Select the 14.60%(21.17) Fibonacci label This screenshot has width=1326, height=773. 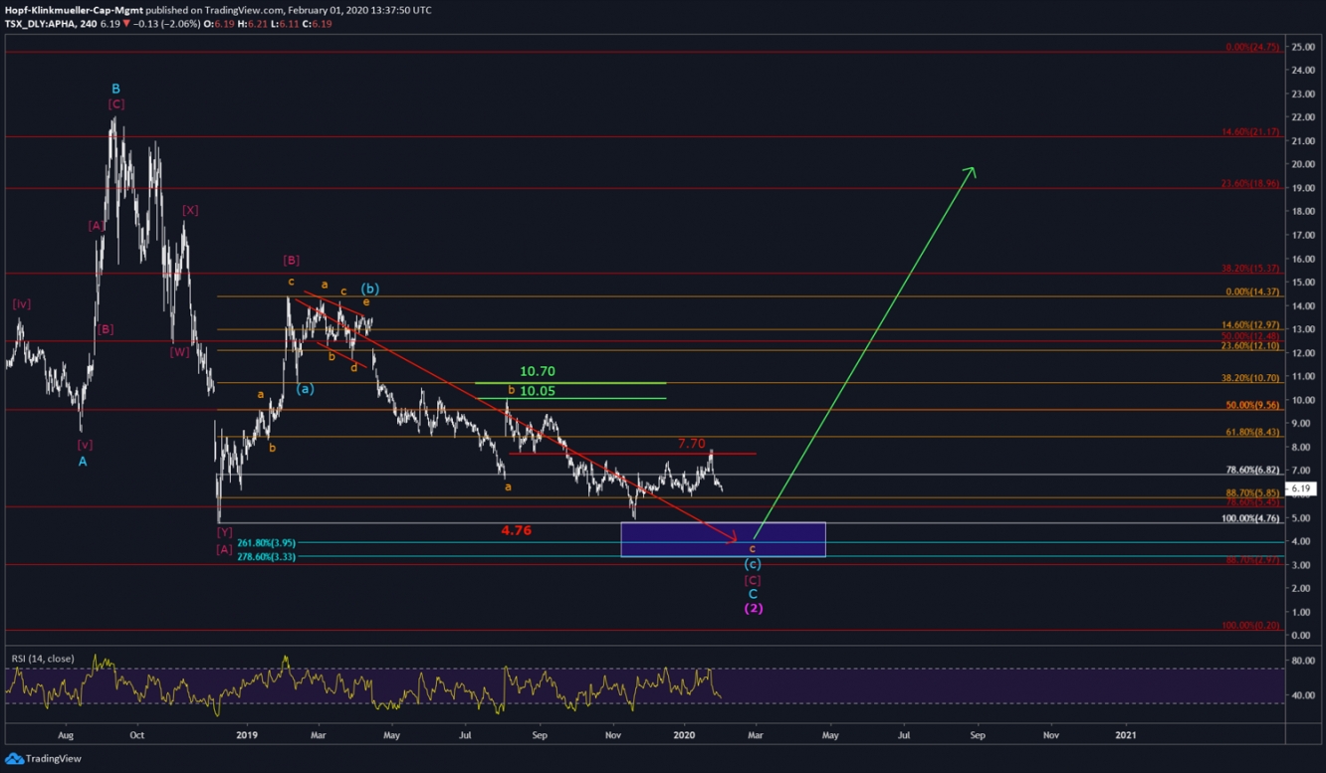[x=1250, y=131]
